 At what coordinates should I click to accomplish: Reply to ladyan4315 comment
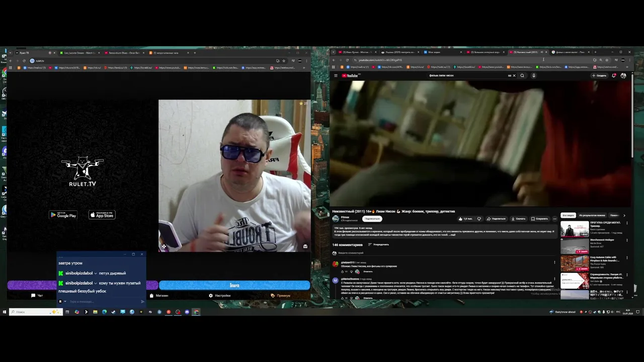pos(368,271)
